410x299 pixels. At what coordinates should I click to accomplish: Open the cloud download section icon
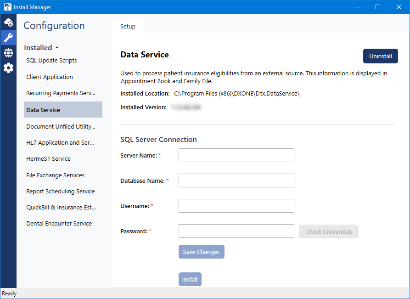[8, 23]
